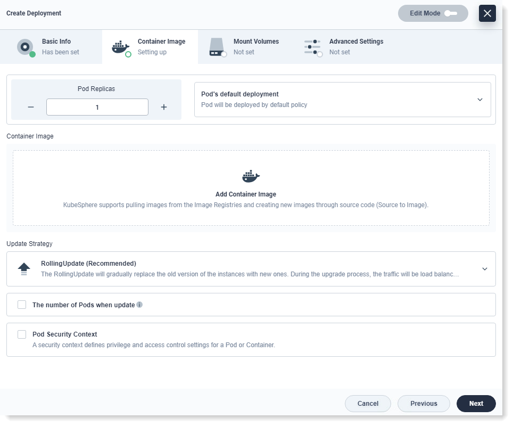Switch to the Container Image tab
513x426 pixels.
coord(150,47)
